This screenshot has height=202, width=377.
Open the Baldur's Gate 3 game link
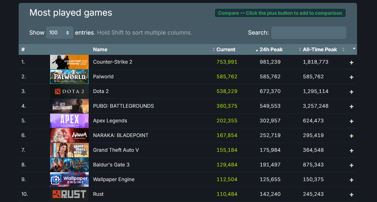(111, 165)
